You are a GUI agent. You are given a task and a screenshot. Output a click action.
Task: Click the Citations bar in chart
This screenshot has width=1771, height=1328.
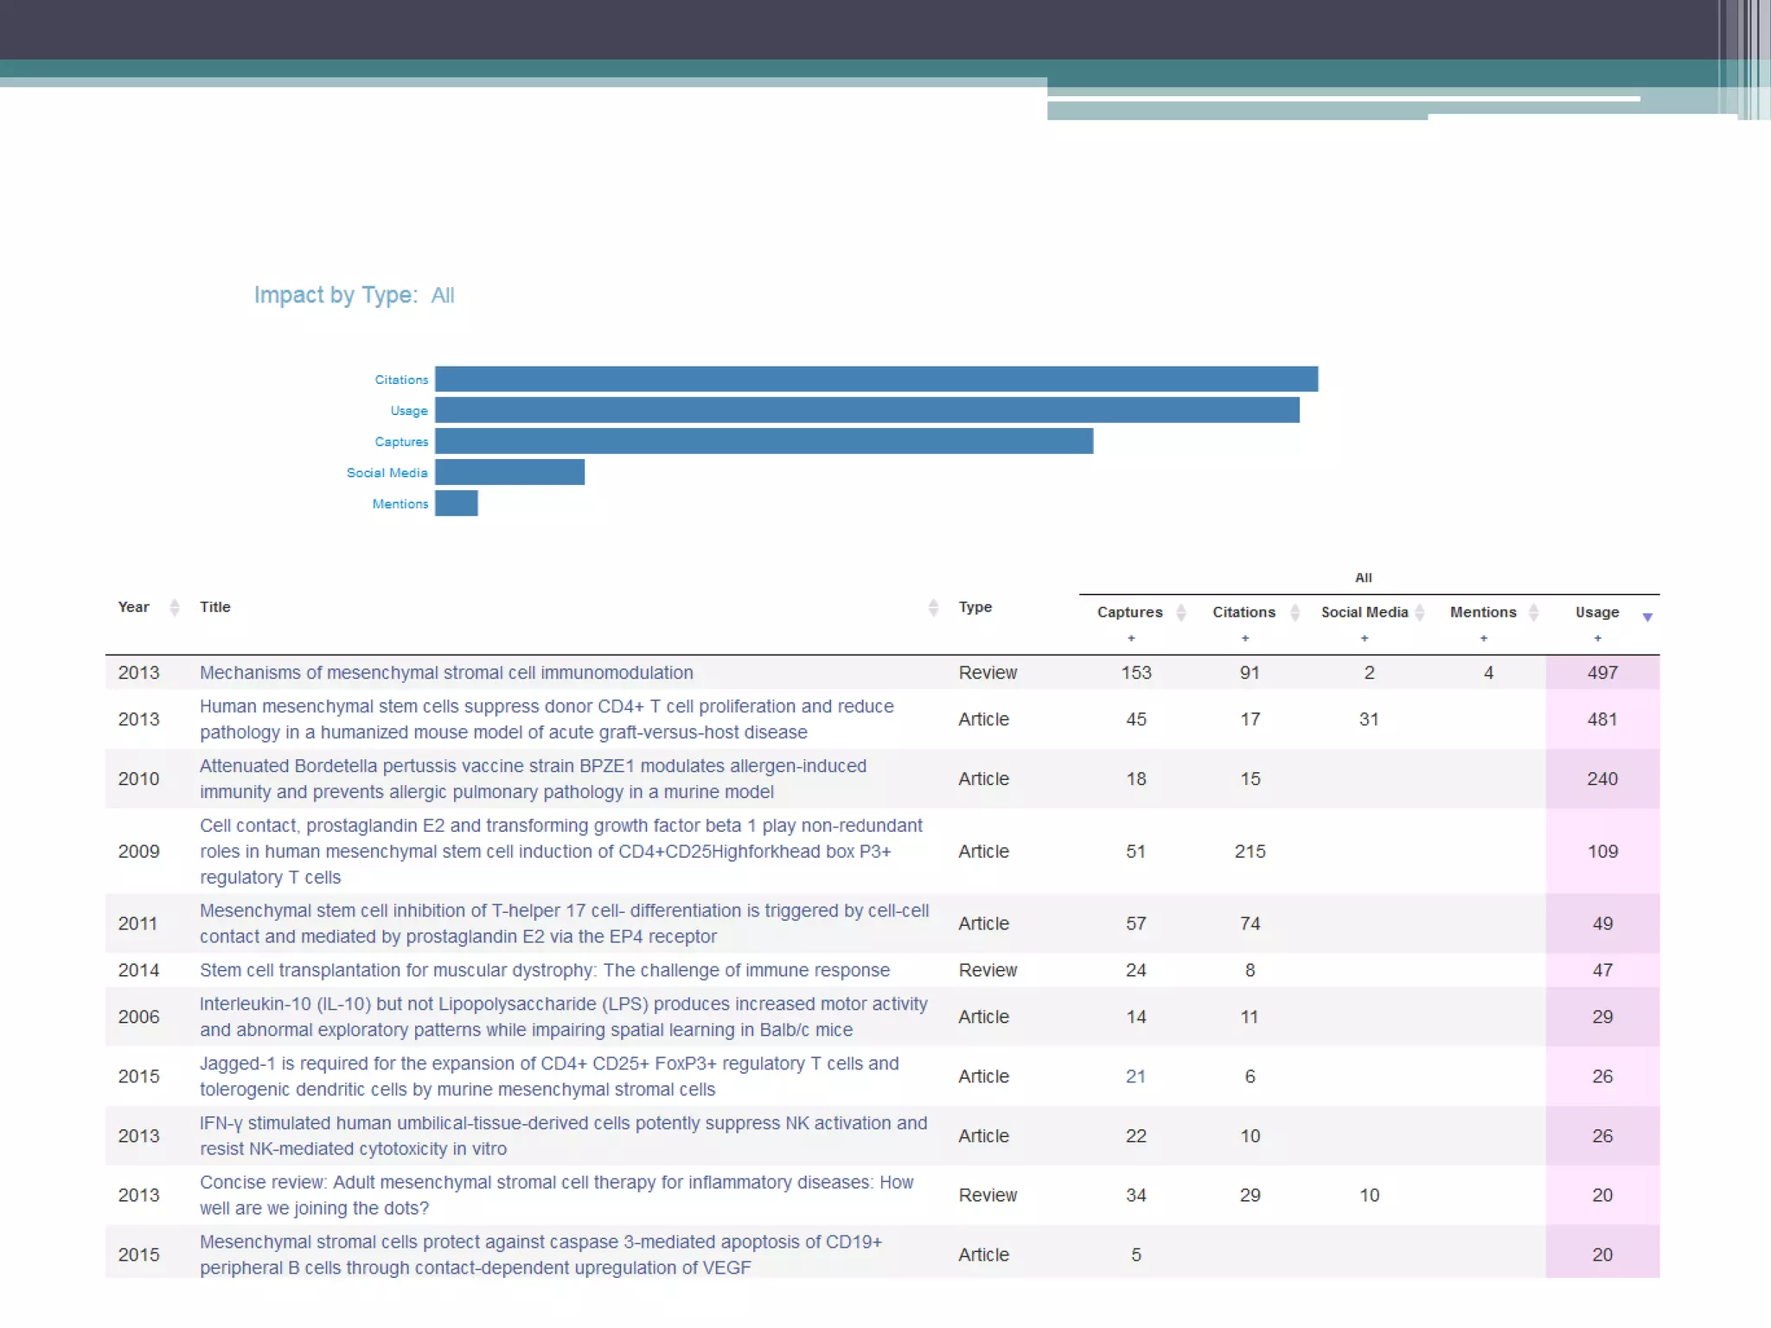tap(876, 380)
